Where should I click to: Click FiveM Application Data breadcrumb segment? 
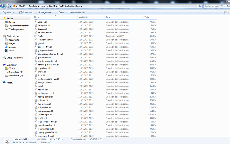coord(69,6)
